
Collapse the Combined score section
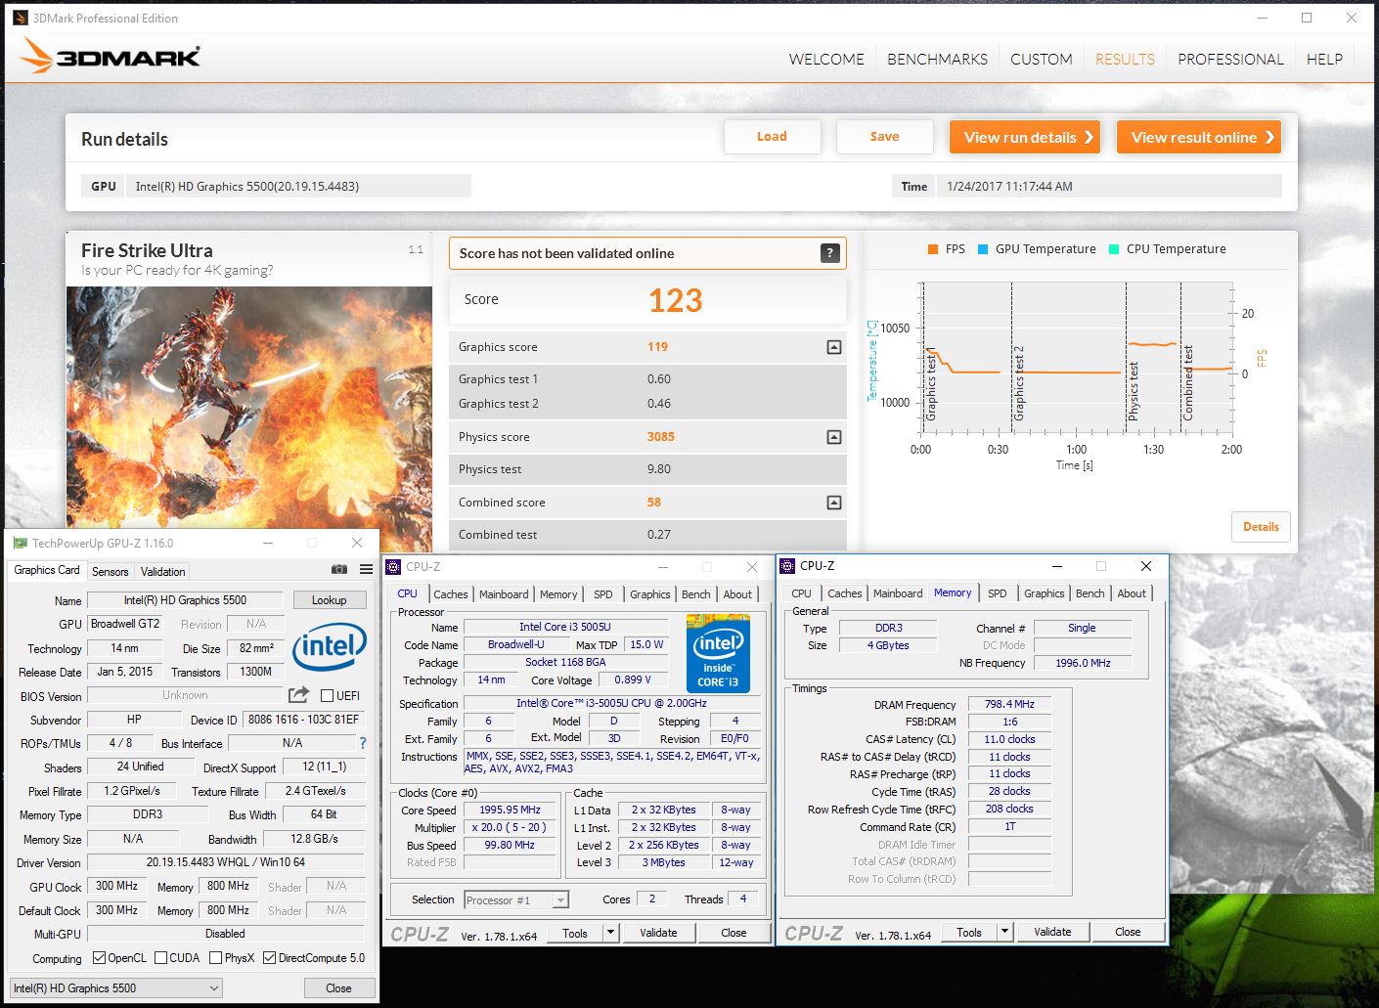click(833, 503)
